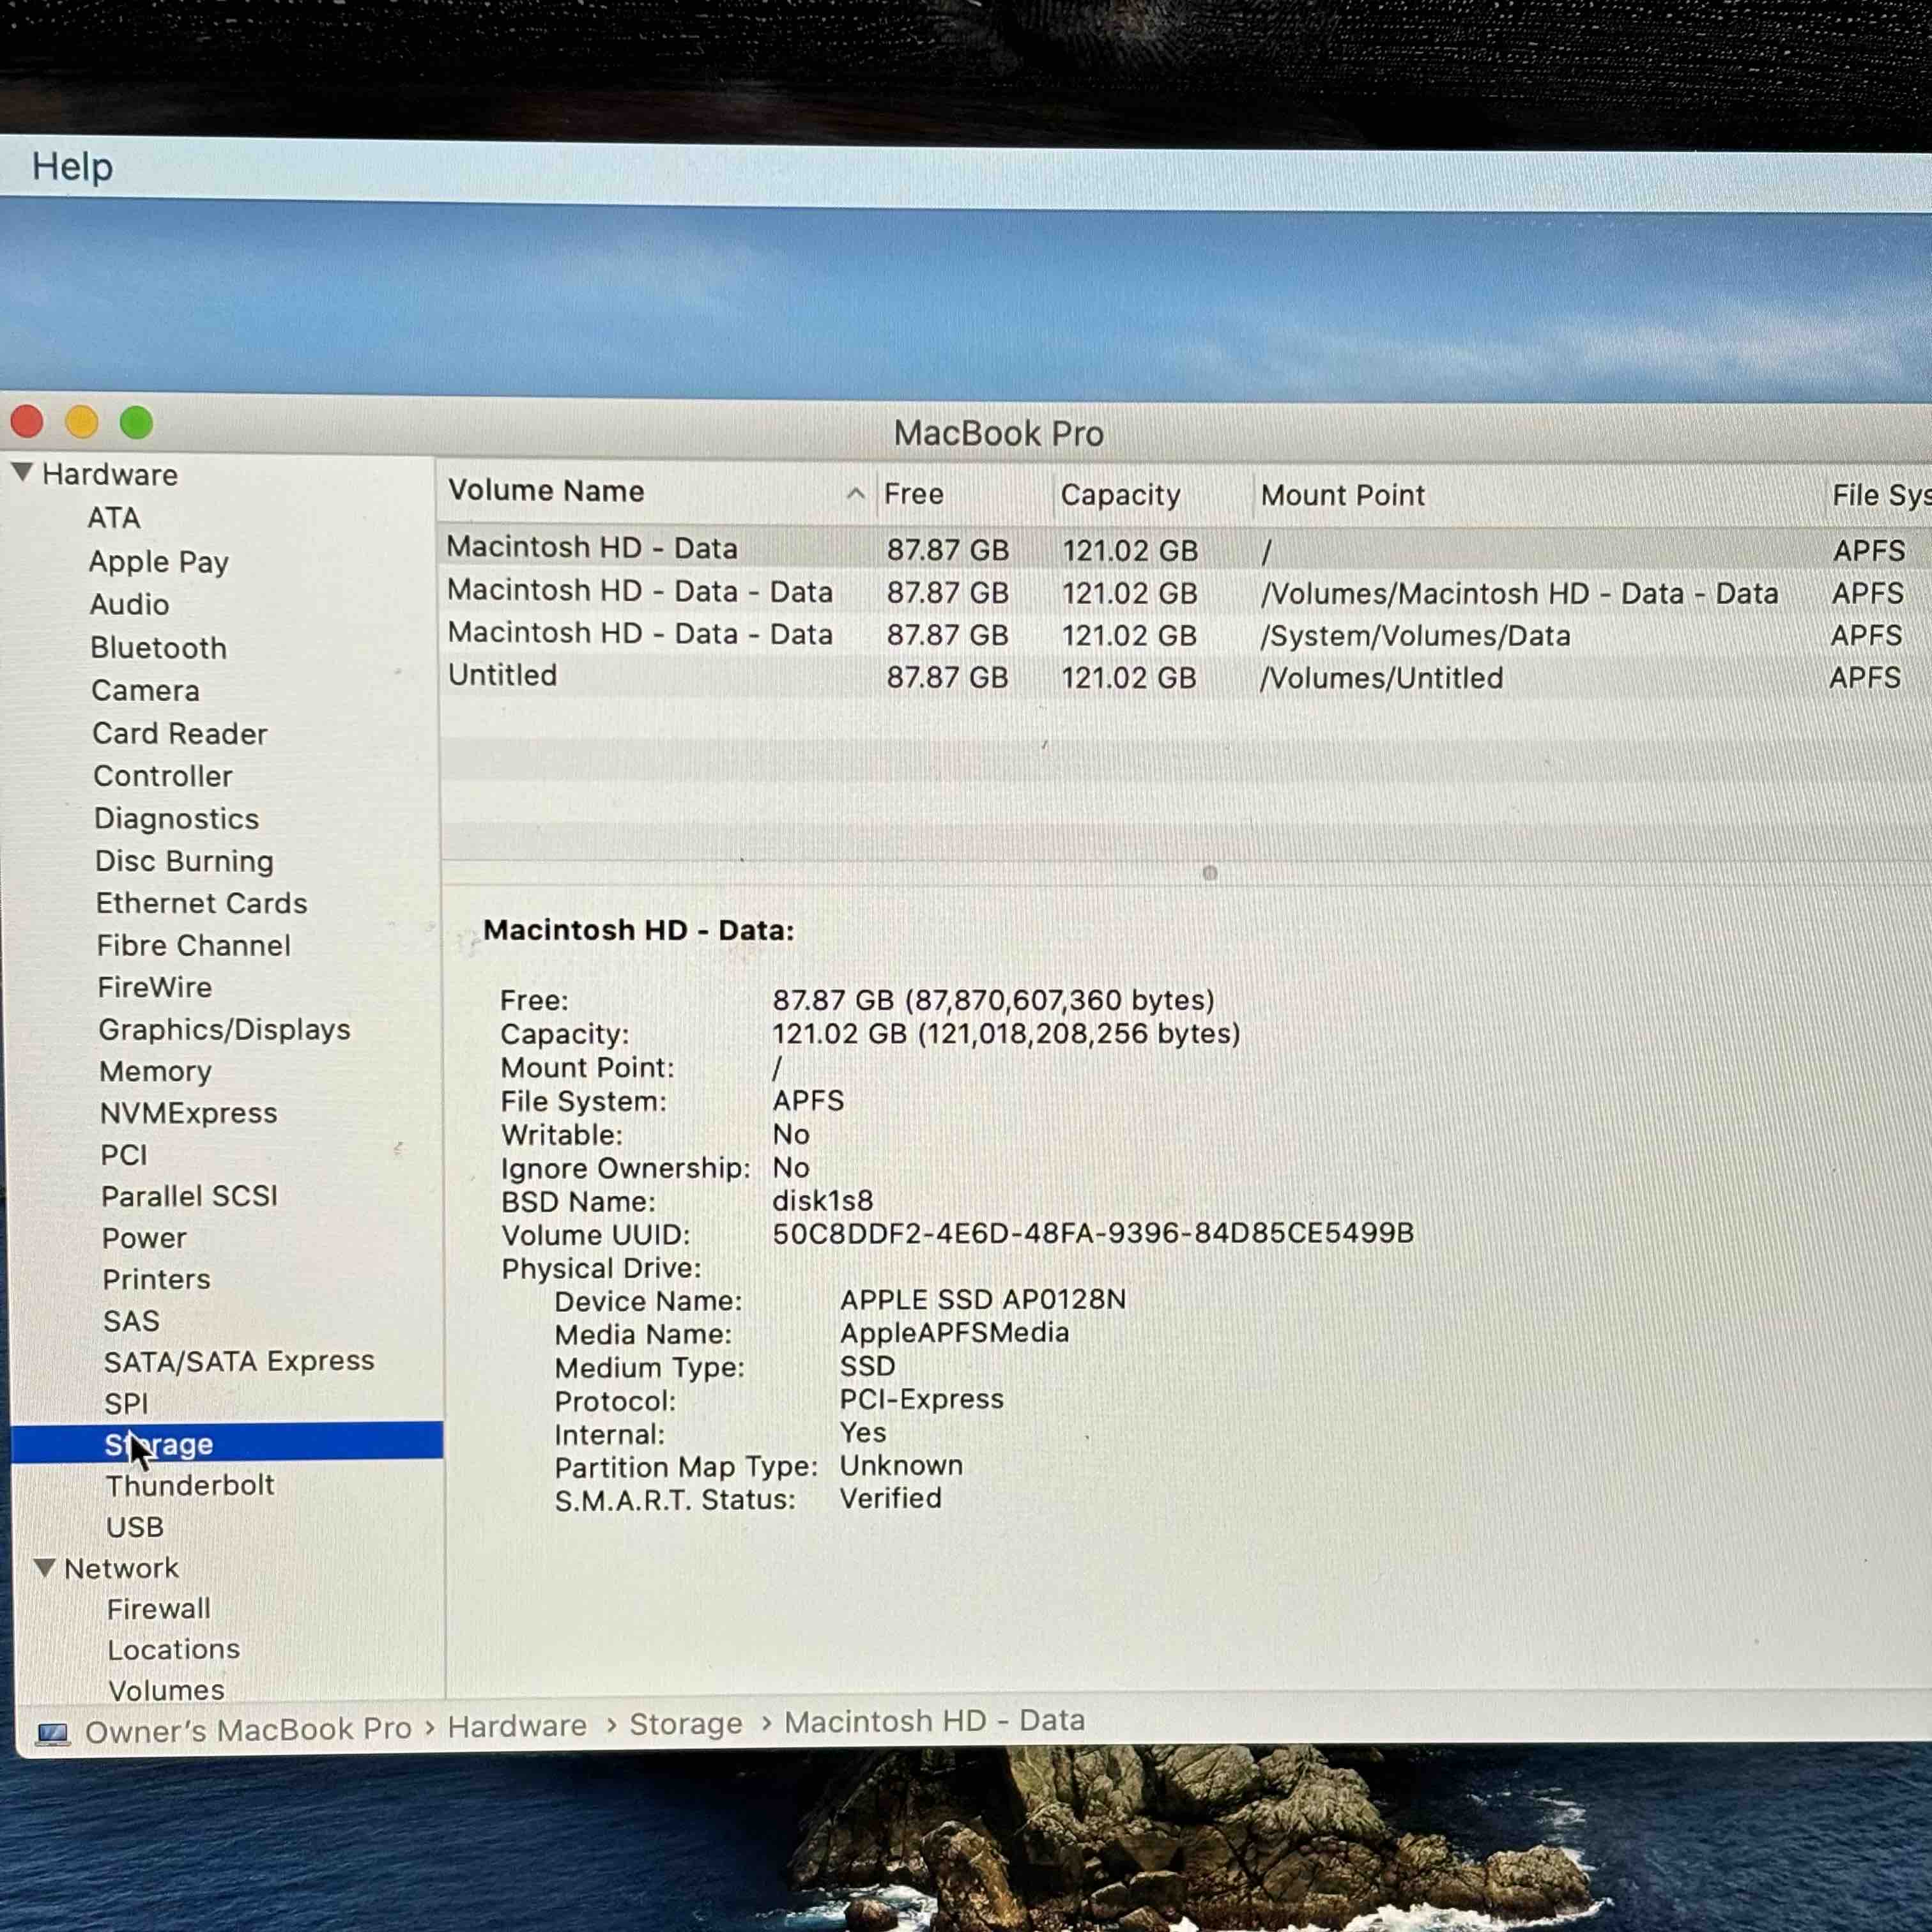Collapse the Hardware disclosure triangle
Screen dimensions: 1932x1932
pyautogui.click(x=23, y=472)
